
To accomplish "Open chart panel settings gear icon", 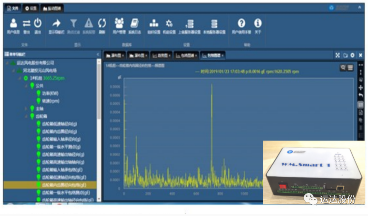I will point(353,55).
